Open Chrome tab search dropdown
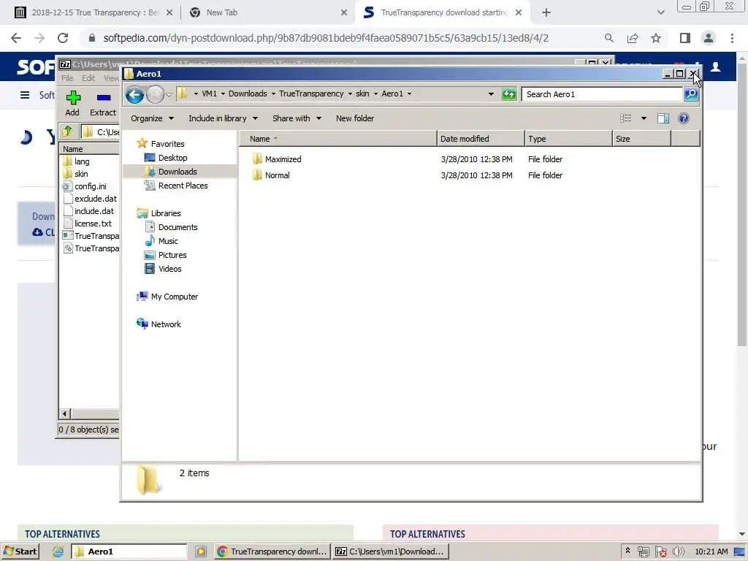 [660, 12]
